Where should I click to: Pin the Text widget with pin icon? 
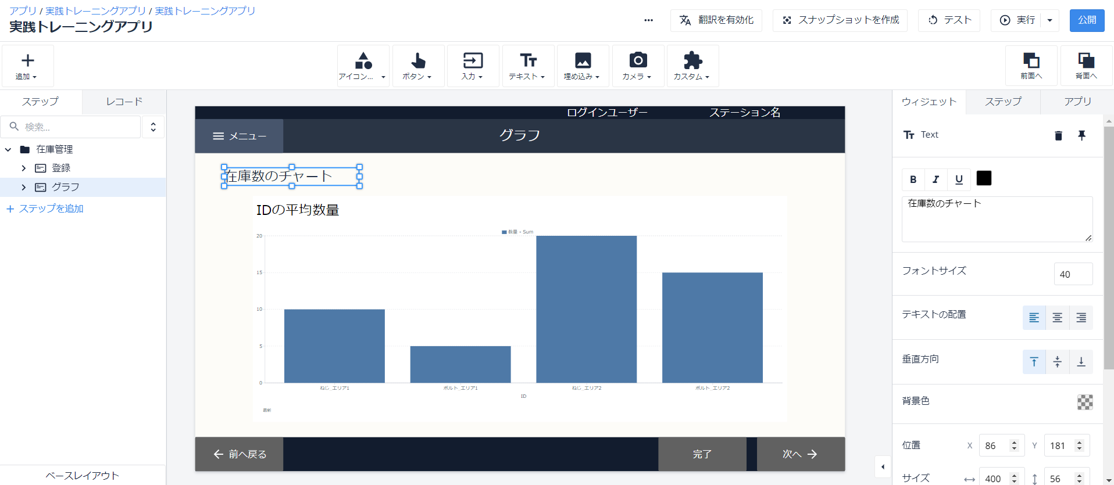(x=1081, y=135)
